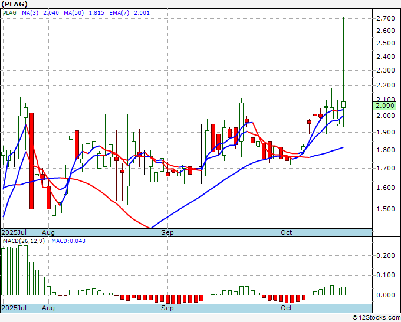Click the MA(3) value 2.040

[x=51, y=13]
